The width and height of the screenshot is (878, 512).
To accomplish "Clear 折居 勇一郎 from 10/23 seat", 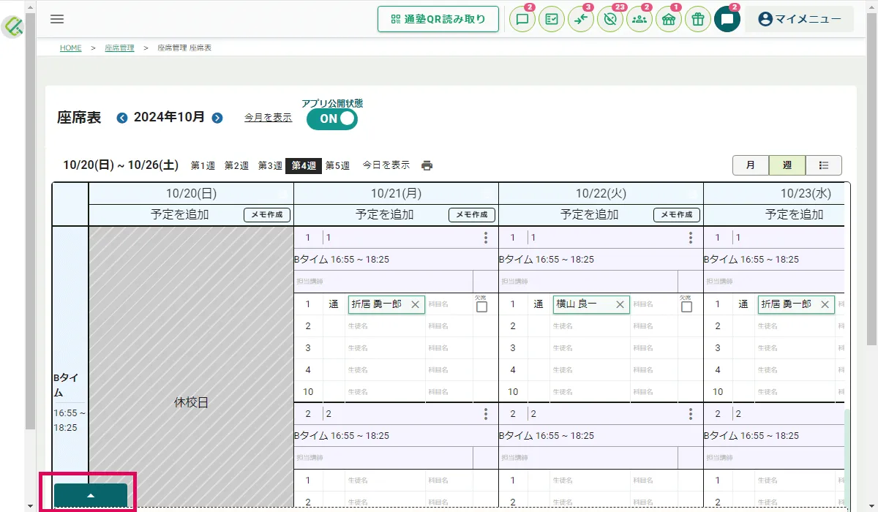I will tap(825, 304).
